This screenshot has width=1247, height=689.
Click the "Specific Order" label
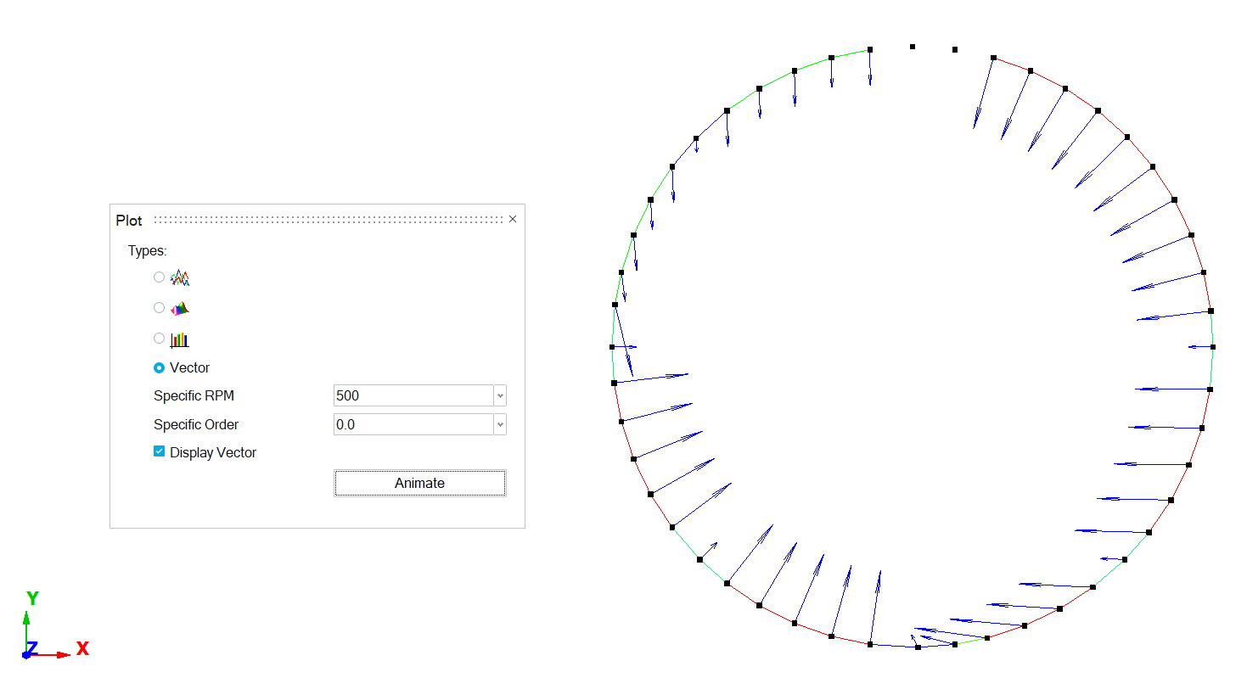click(x=196, y=424)
